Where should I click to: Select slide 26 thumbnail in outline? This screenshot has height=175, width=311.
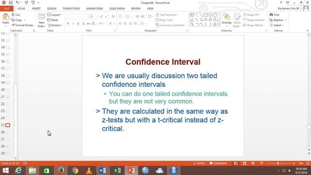click(x=8, y=132)
